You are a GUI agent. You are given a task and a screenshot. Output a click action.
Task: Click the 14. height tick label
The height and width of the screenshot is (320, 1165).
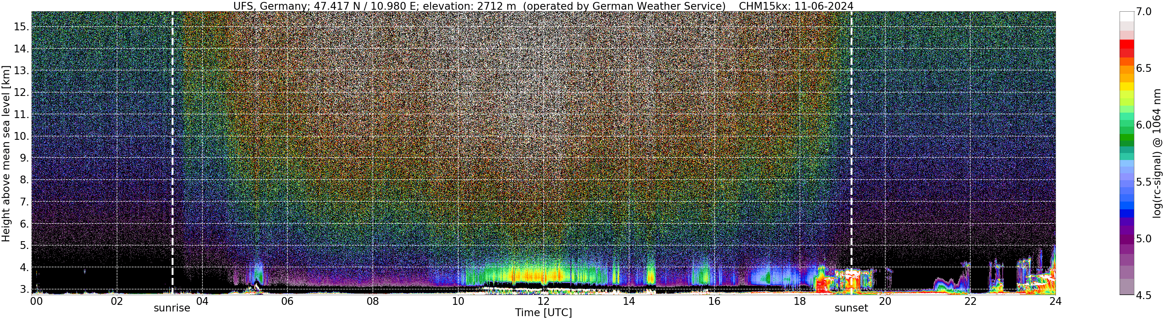(21, 49)
